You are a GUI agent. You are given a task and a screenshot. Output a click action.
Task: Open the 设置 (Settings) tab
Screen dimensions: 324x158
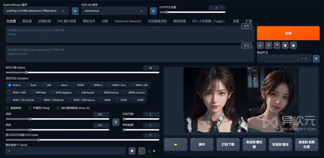236,21
